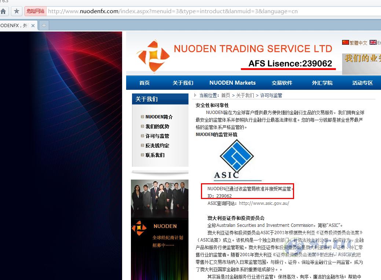
Task: Click the 澳大利亚证券和投资委员会 heading
Action: (236, 218)
